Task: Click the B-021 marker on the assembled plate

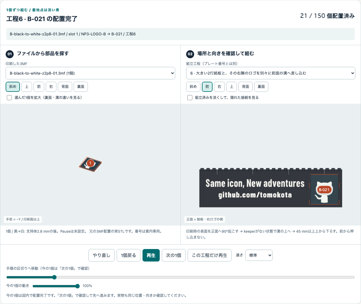Action: (x=324, y=190)
